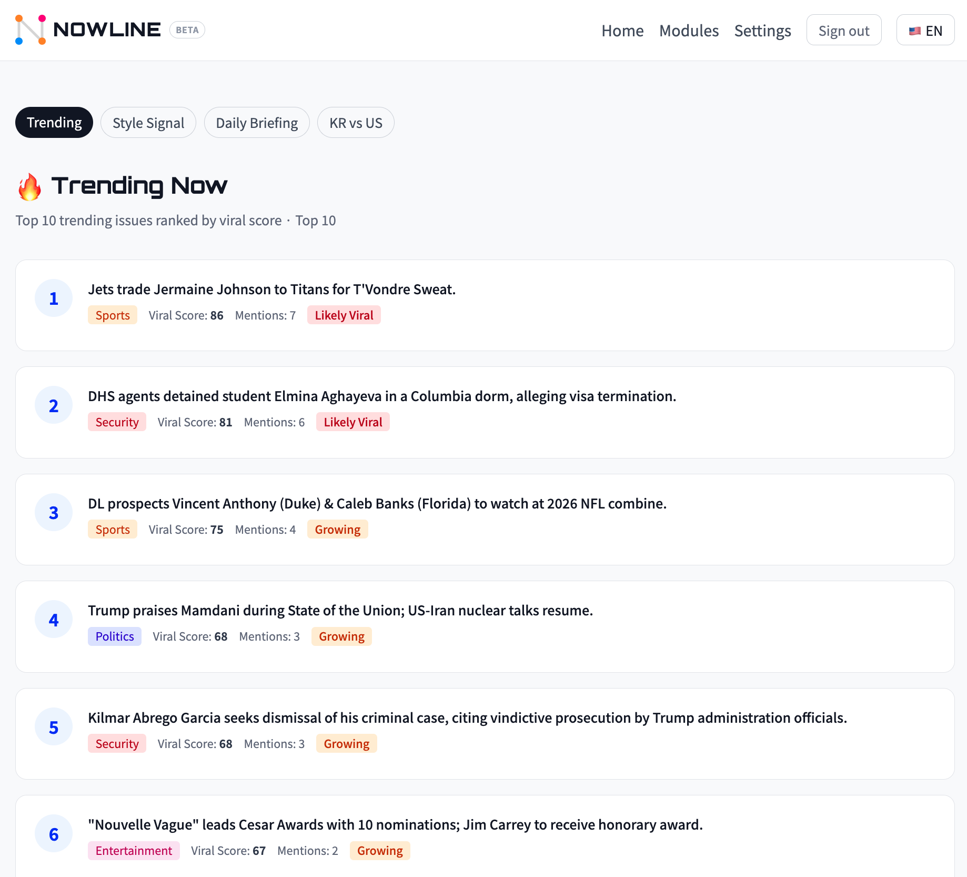Screen dimensions: 967x877
Task: Click the Sign out button
Action: pyautogui.click(x=844, y=30)
